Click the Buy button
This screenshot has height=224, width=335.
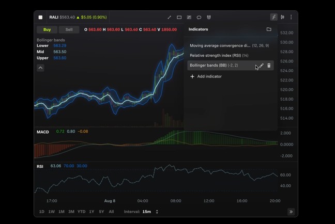[x=47, y=29]
